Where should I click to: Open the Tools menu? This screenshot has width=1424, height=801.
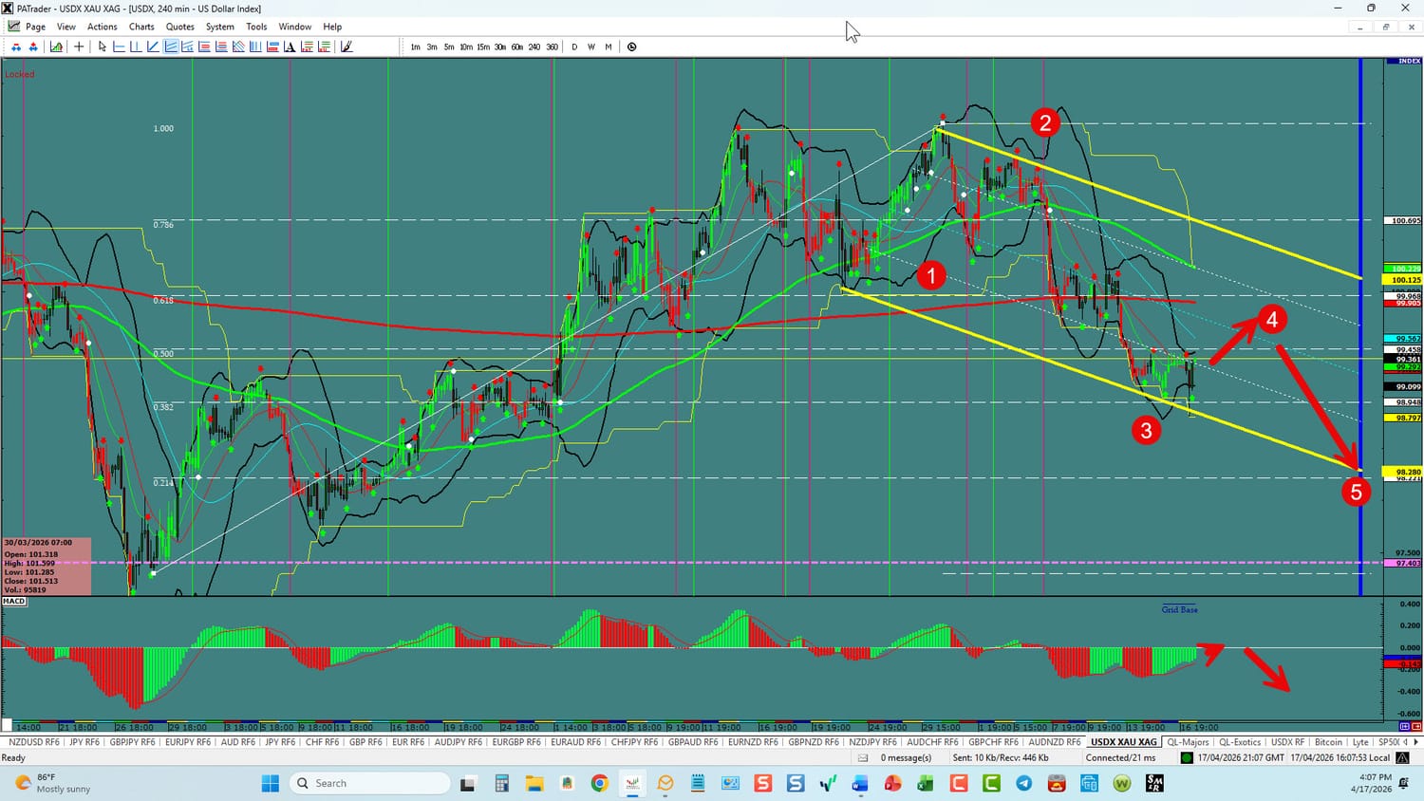pyautogui.click(x=256, y=27)
